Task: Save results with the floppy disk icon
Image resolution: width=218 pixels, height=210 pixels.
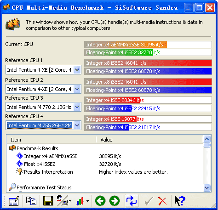Action: 48,201
